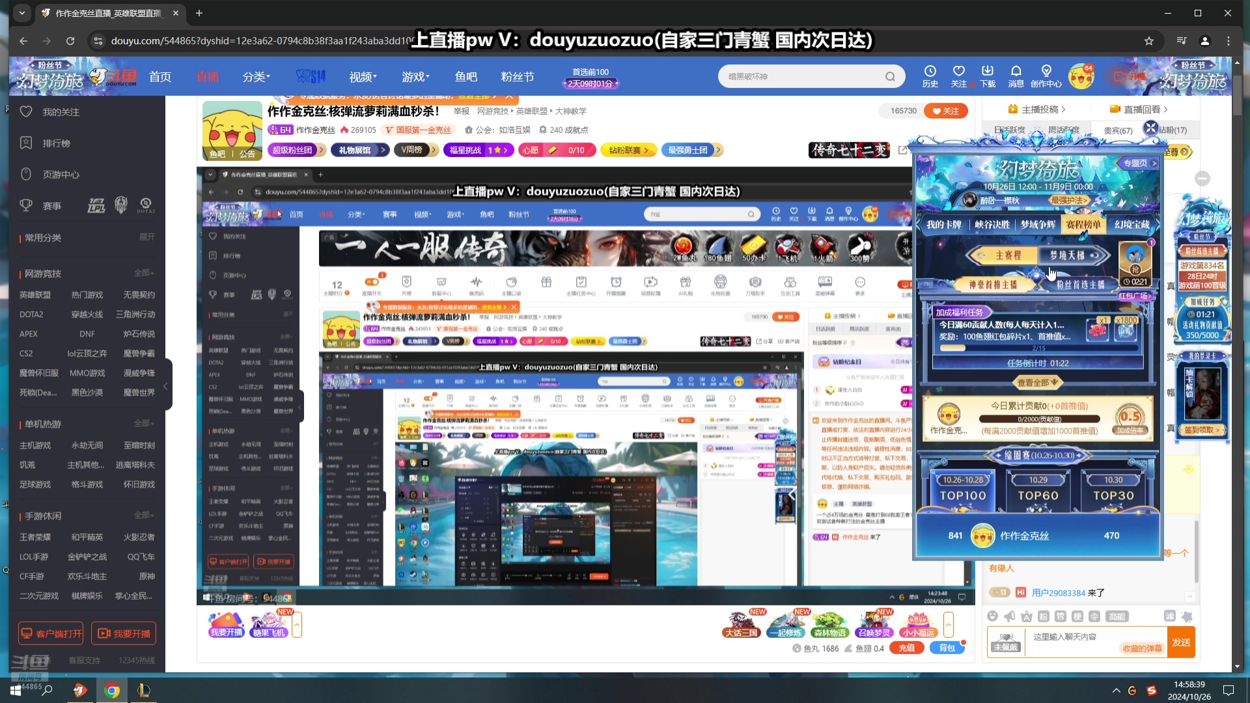The height and width of the screenshot is (703, 1250).
Task: Open the 关注 heart icon in header
Action: click(x=958, y=76)
